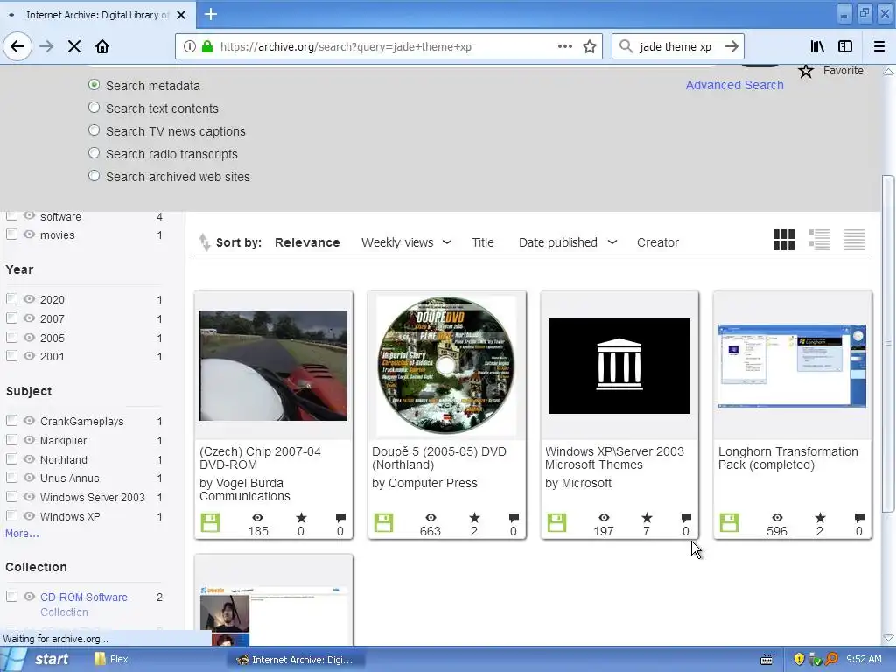Go back to the previous page
This screenshot has width=896, height=672.
pos(17,47)
